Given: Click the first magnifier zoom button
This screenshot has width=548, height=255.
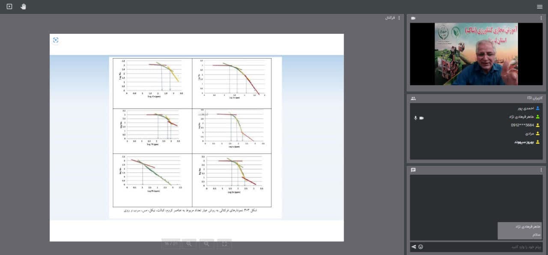Looking at the screenshot, I should point(189,244).
